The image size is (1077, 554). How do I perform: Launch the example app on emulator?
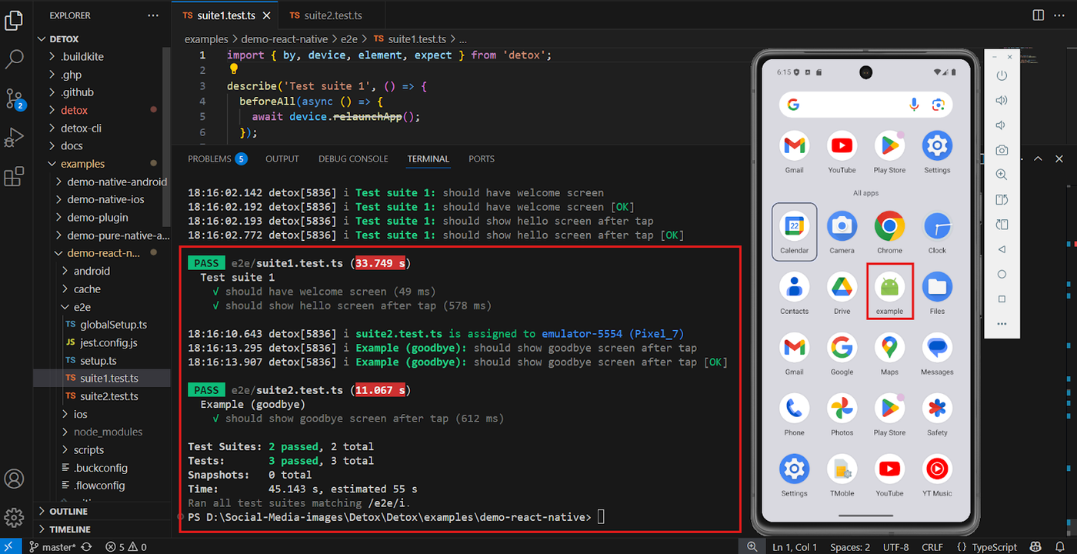click(x=889, y=292)
